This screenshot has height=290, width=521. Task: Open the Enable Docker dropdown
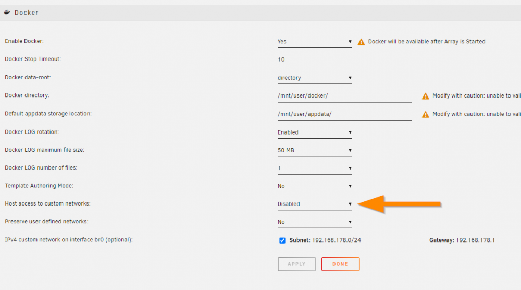(x=314, y=42)
